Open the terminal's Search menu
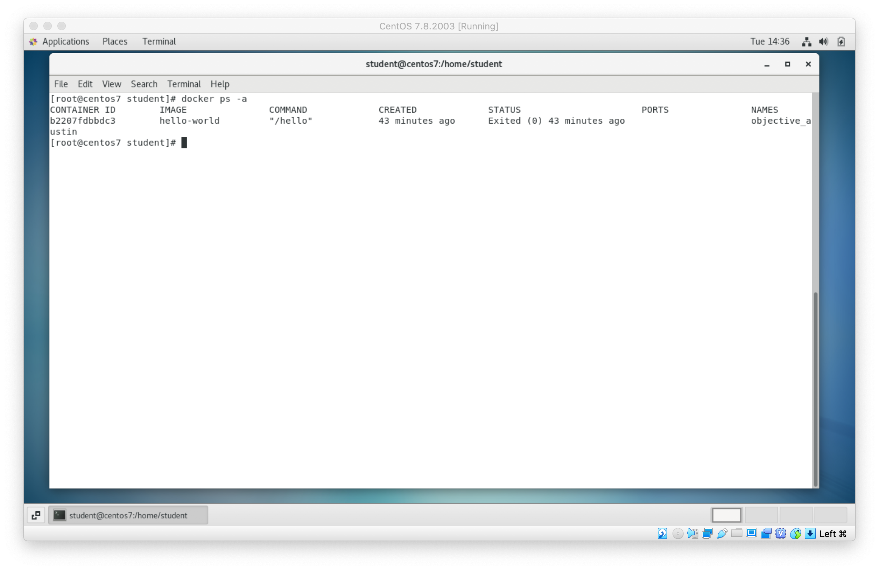 tap(144, 84)
